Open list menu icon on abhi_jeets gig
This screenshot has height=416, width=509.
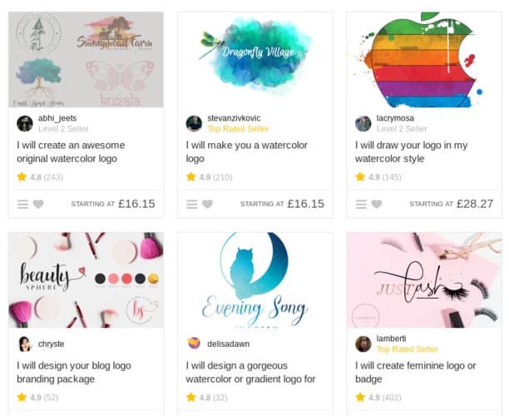[22, 205]
